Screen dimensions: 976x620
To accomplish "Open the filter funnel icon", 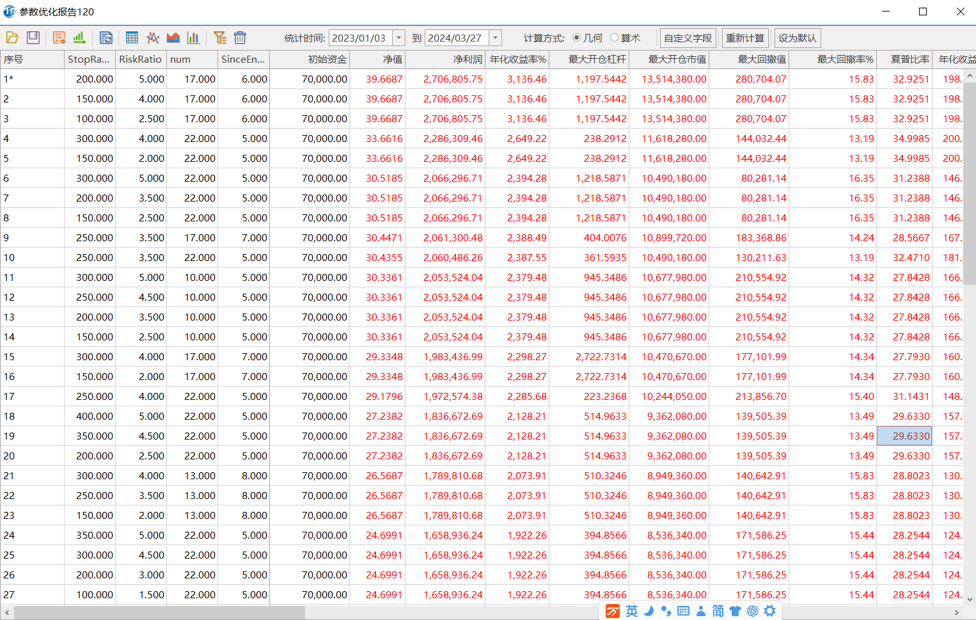I will 220,38.
